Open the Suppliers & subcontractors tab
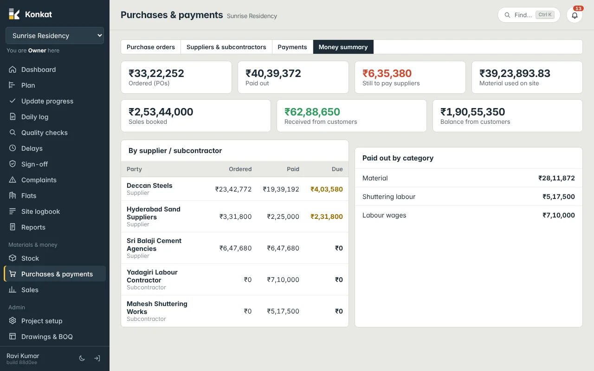Image resolution: width=594 pixels, height=371 pixels. coord(226,47)
